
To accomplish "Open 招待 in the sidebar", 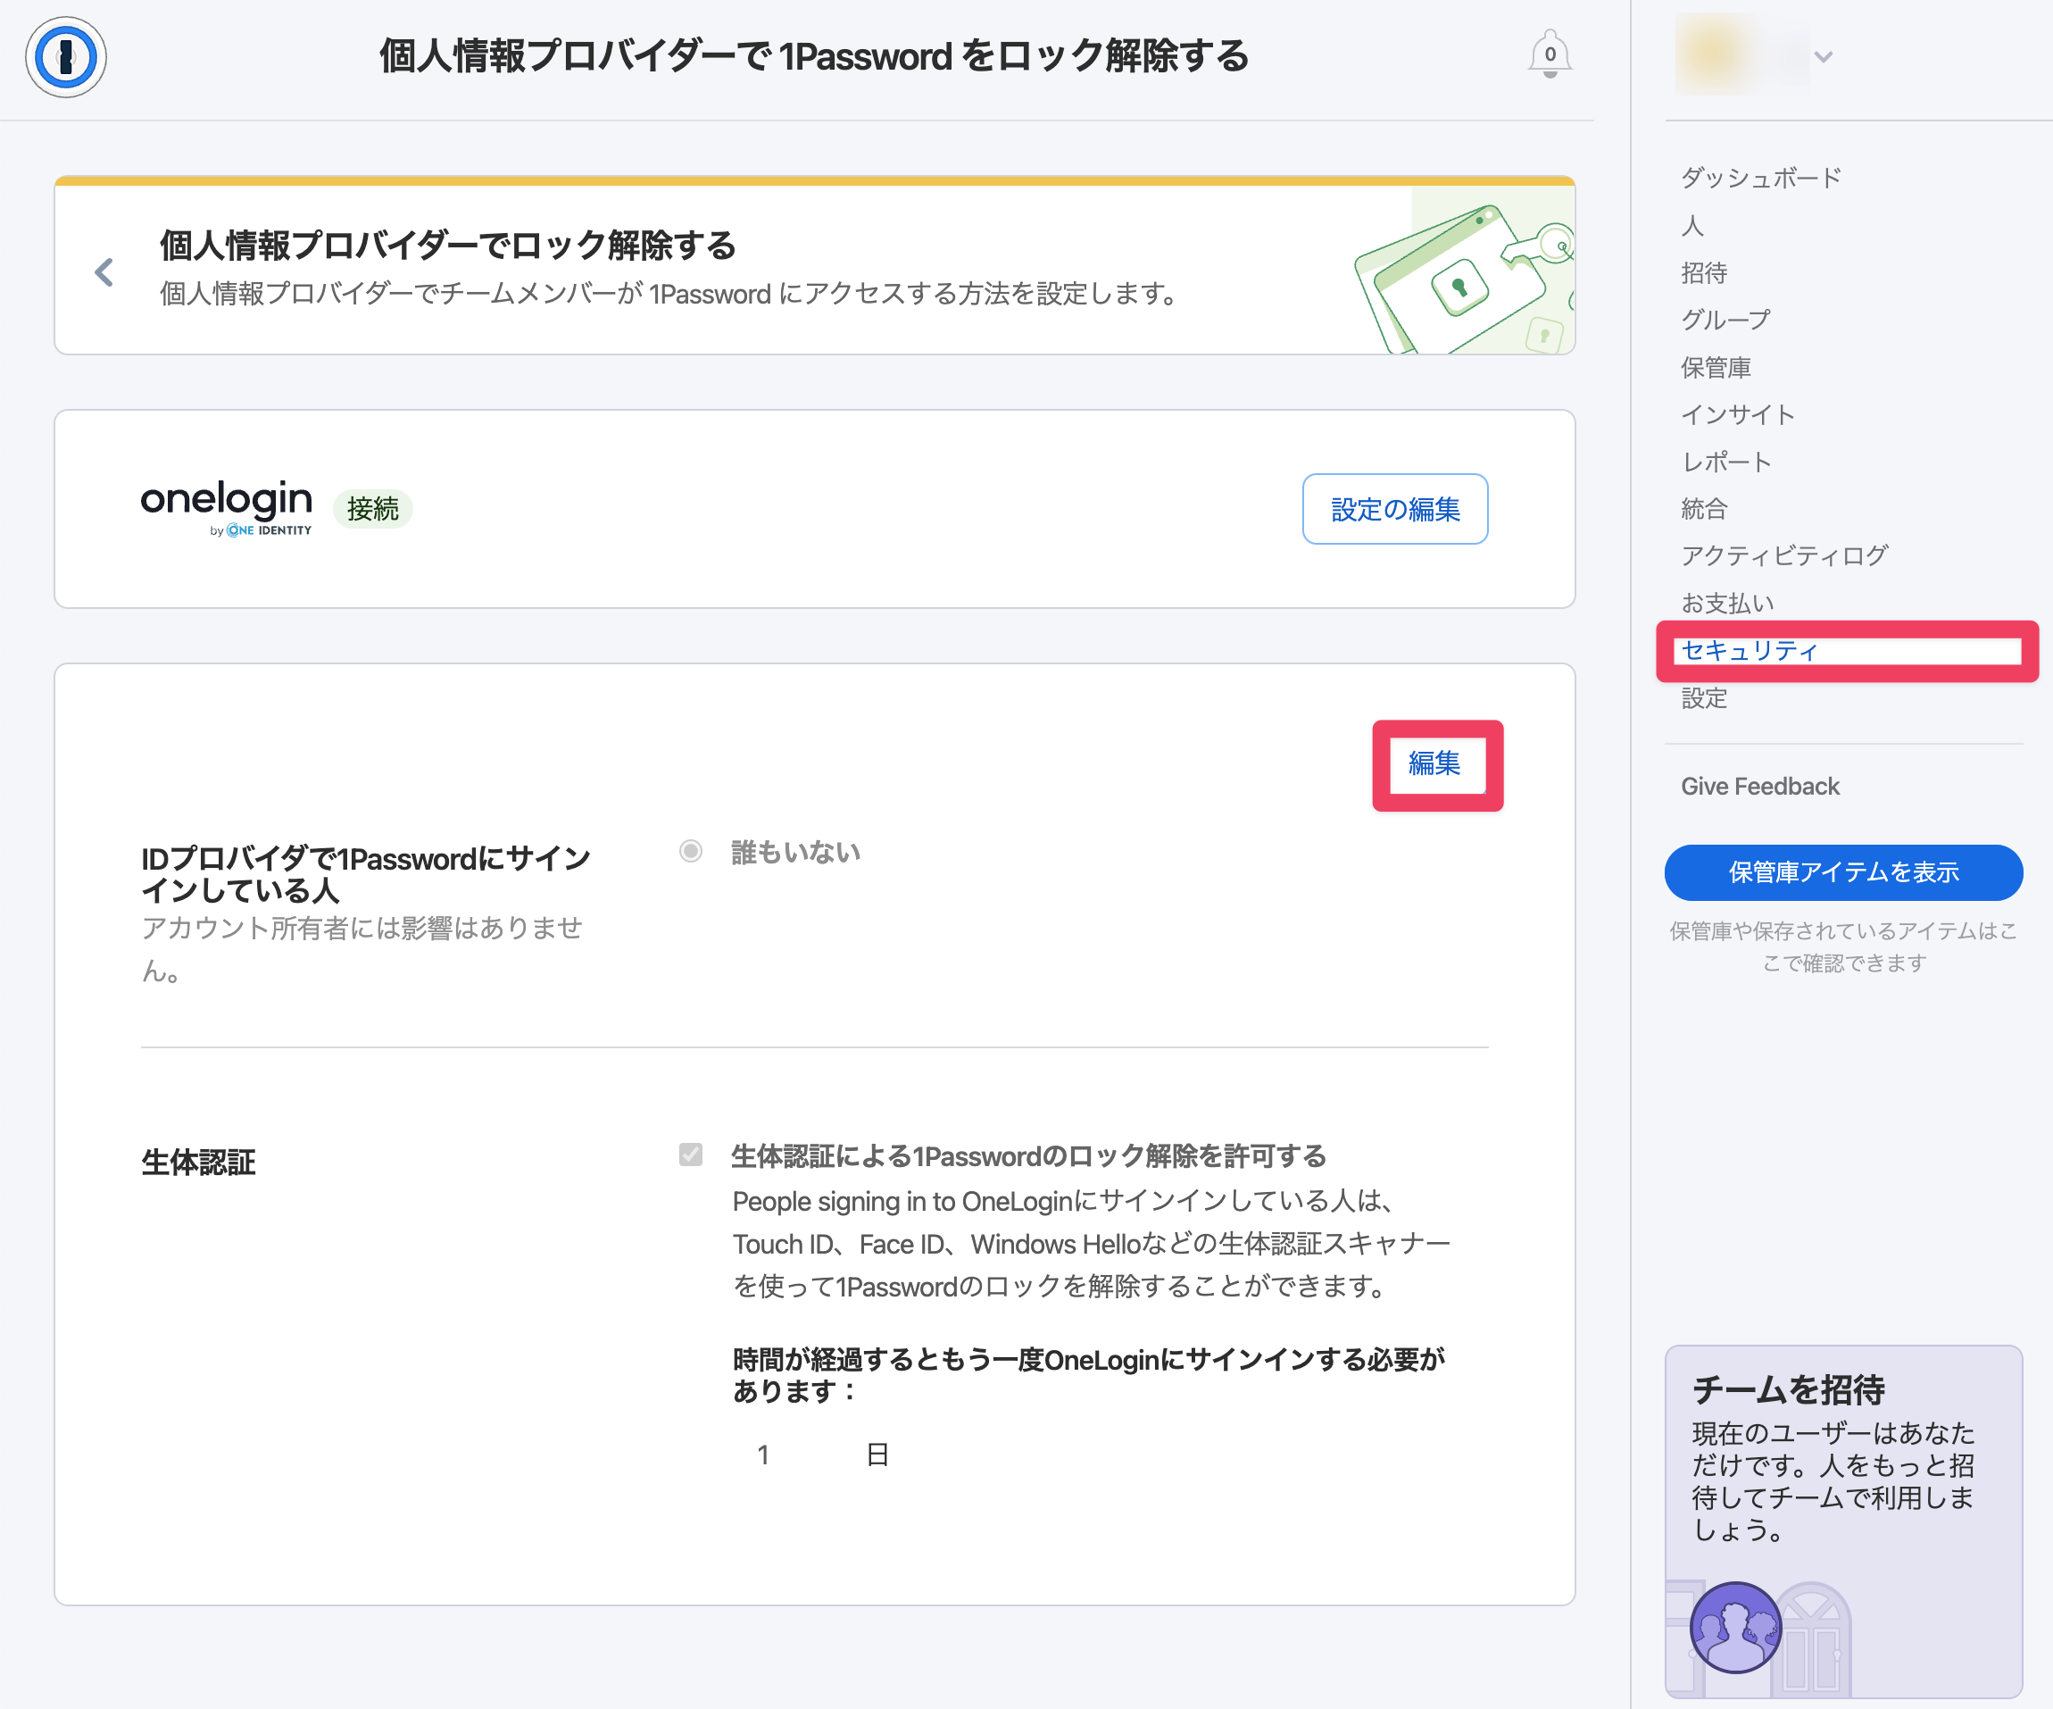I will [x=1704, y=272].
